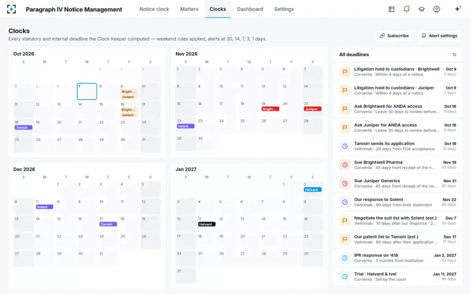Click red clock icon for Sue Brightwell Pharma
The height and width of the screenshot is (294, 471).
pos(345,165)
